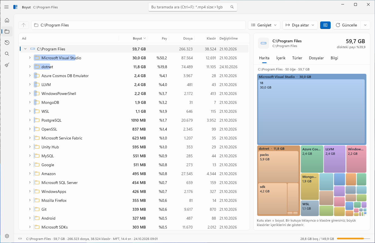Image resolution: width=375 pixels, height=243 pixels.
Task: Open the arrow dropdown next to Güncelle
Action: 365,25
